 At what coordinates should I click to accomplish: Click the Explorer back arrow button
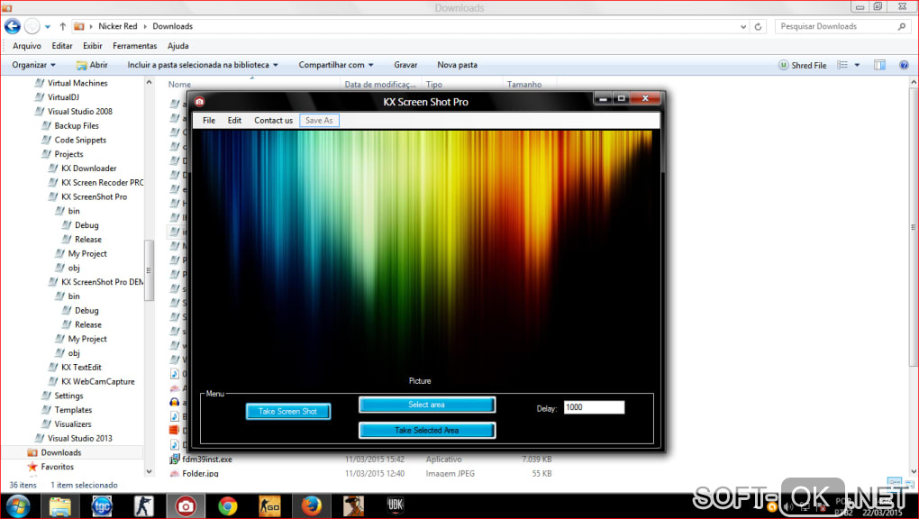13,26
